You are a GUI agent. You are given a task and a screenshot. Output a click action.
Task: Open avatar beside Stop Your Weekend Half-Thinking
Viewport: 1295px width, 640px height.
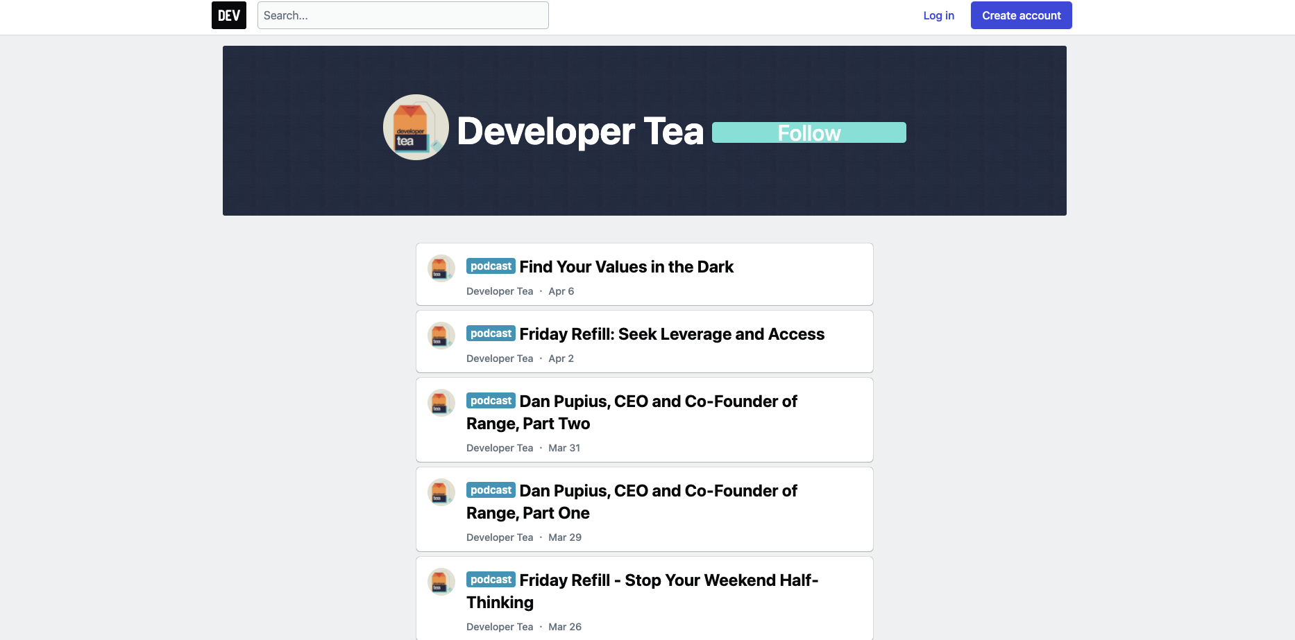pos(441,582)
